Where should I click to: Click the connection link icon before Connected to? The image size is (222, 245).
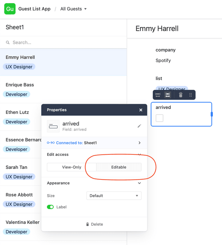(x=51, y=143)
